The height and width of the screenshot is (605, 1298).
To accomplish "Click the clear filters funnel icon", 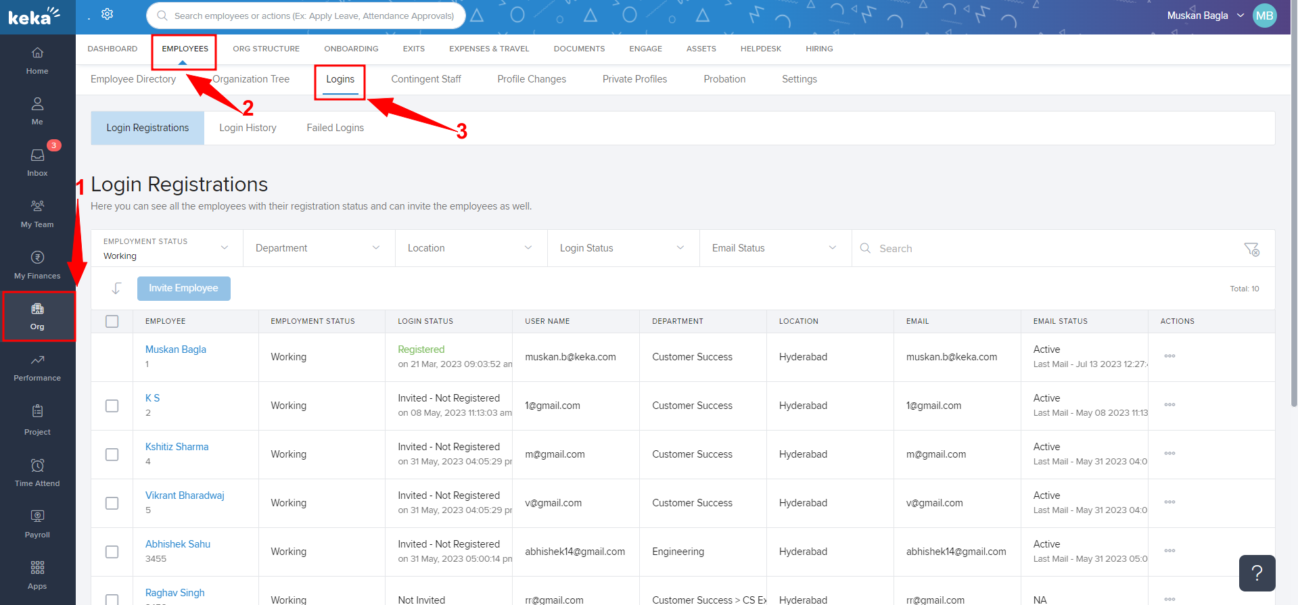I will 1251,249.
